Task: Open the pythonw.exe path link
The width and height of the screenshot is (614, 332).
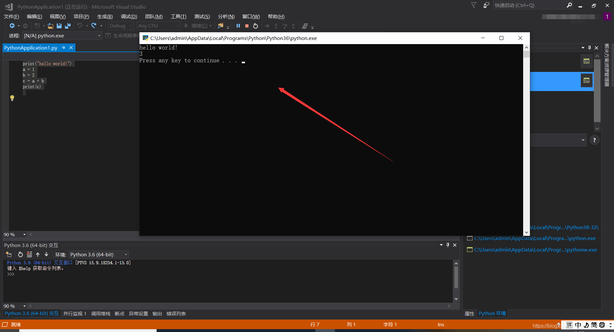Action: tap(535, 250)
